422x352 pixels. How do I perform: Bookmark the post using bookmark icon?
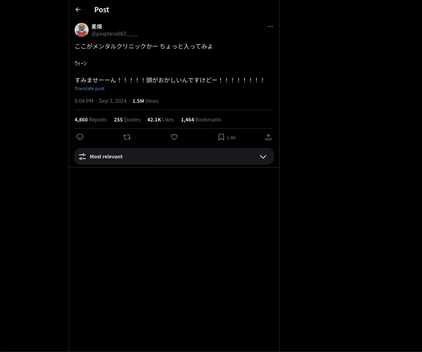tap(221, 137)
